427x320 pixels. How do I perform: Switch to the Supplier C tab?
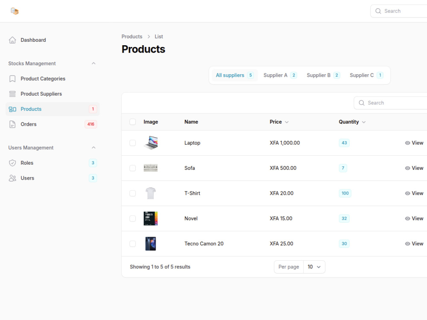pos(366,76)
